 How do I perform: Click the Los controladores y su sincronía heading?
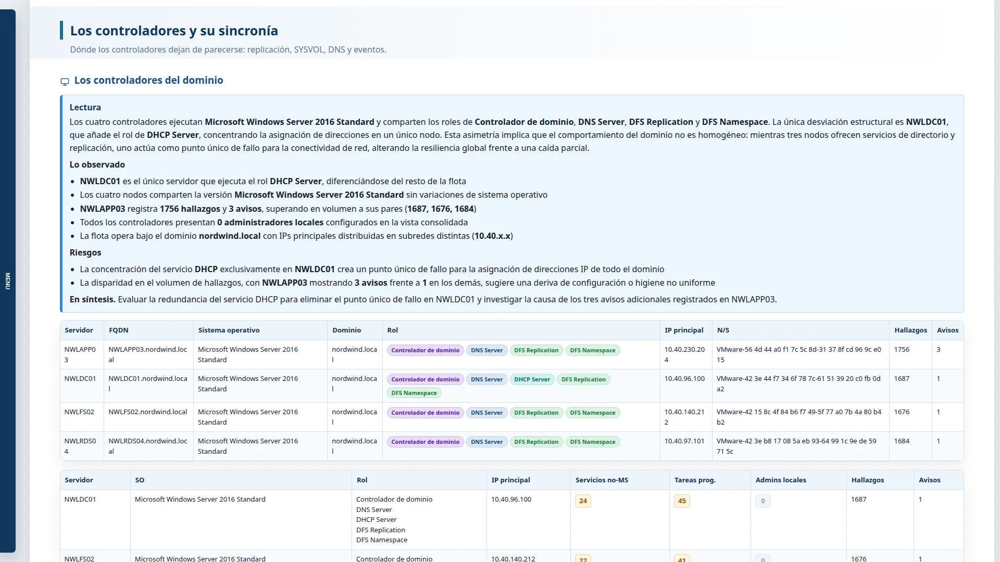tap(174, 31)
